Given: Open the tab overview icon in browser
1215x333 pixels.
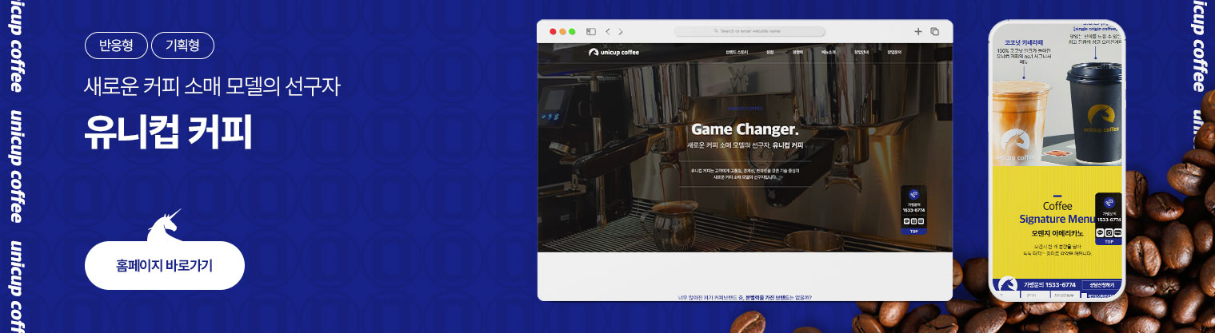Looking at the screenshot, I should [934, 32].
